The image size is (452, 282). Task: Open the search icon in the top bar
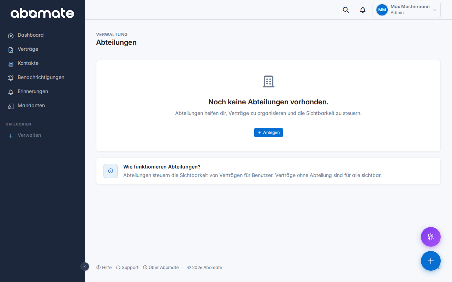click(345, 10)
